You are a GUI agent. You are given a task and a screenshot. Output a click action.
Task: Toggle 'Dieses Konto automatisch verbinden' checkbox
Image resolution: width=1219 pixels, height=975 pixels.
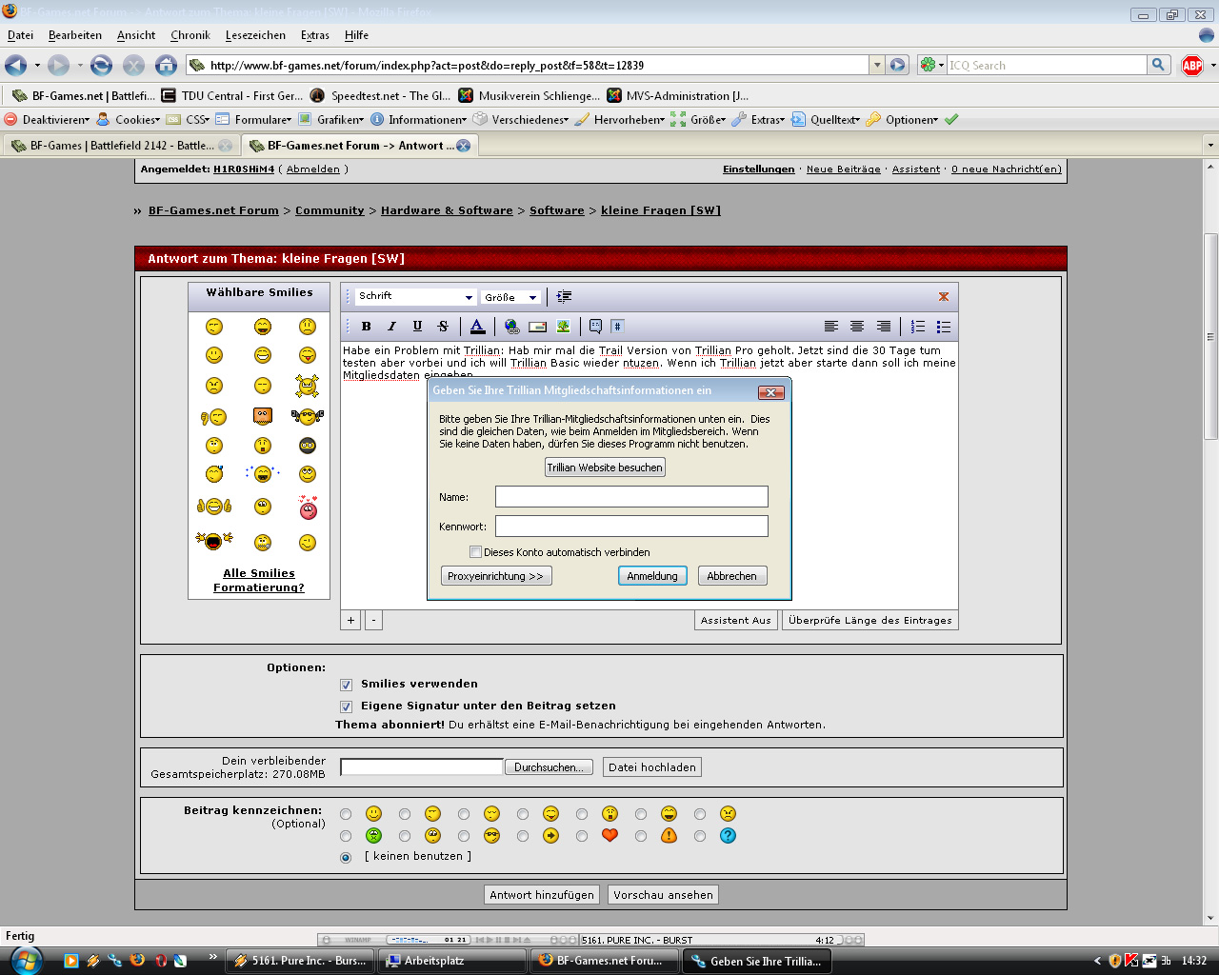tap(475, 552)
